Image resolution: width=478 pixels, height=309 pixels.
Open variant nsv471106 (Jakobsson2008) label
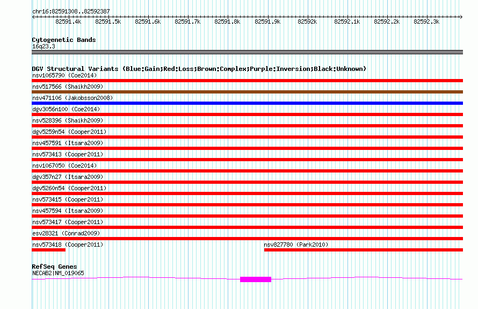click(x=73, y=98)
